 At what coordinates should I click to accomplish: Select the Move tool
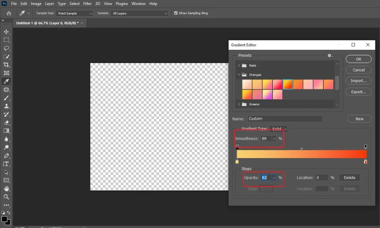6,32
